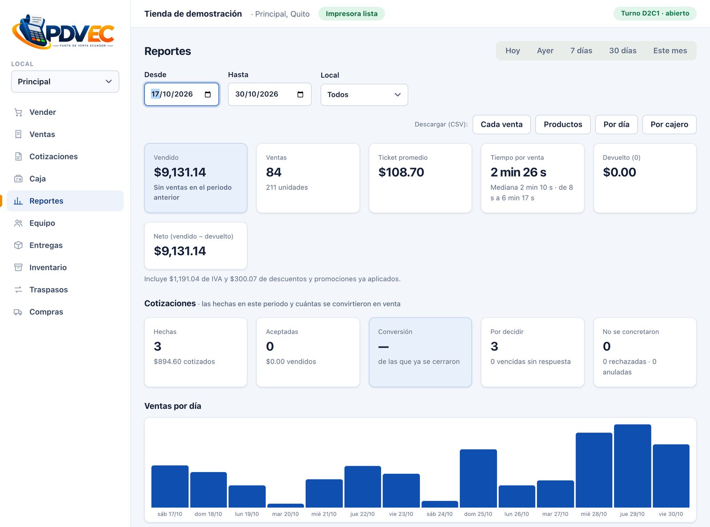
Task: Select the Ticket promedio card
Action: pos(420,178)
